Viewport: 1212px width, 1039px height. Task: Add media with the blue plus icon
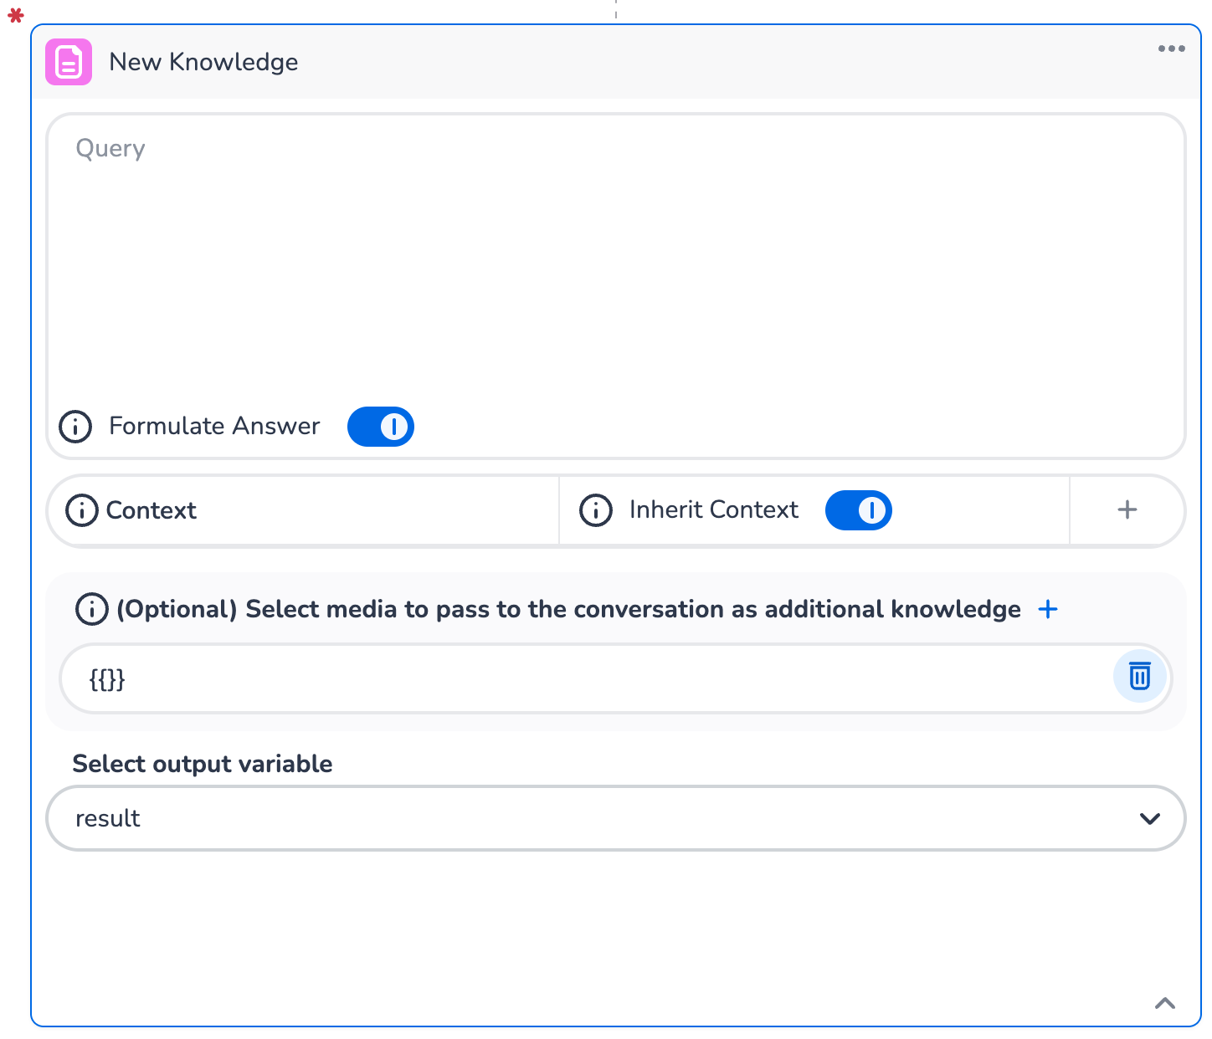(1048, 609)
